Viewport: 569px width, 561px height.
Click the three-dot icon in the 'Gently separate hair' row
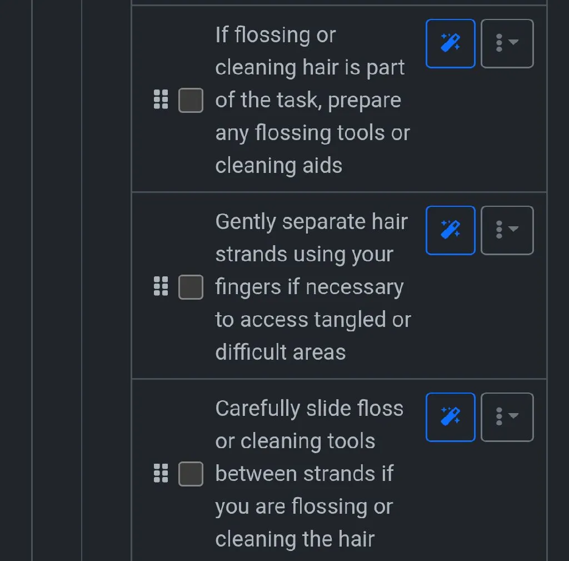coord(499,230)
